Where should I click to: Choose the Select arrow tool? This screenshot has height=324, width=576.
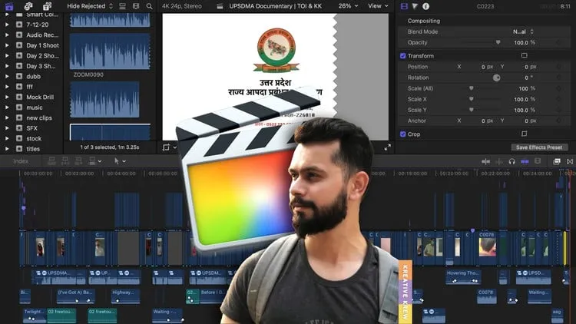117,161
